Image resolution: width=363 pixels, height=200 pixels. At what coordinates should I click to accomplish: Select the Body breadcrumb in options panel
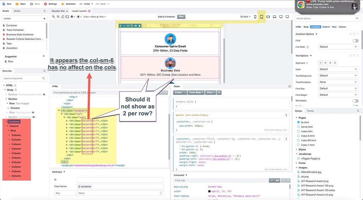click(x=306, y=27)
